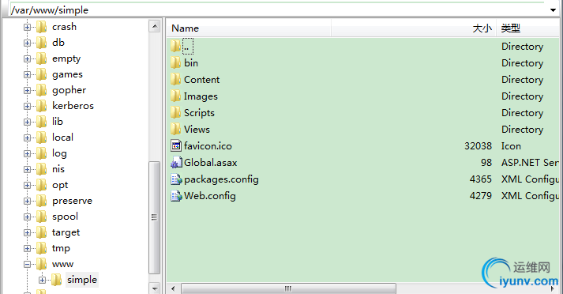
Task: Expand the local folder tree node
Action: [28, 138]
